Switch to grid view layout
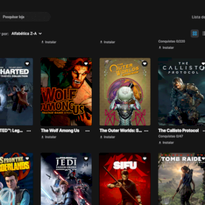The image size is (205, 205). click(x=195, y=33)
